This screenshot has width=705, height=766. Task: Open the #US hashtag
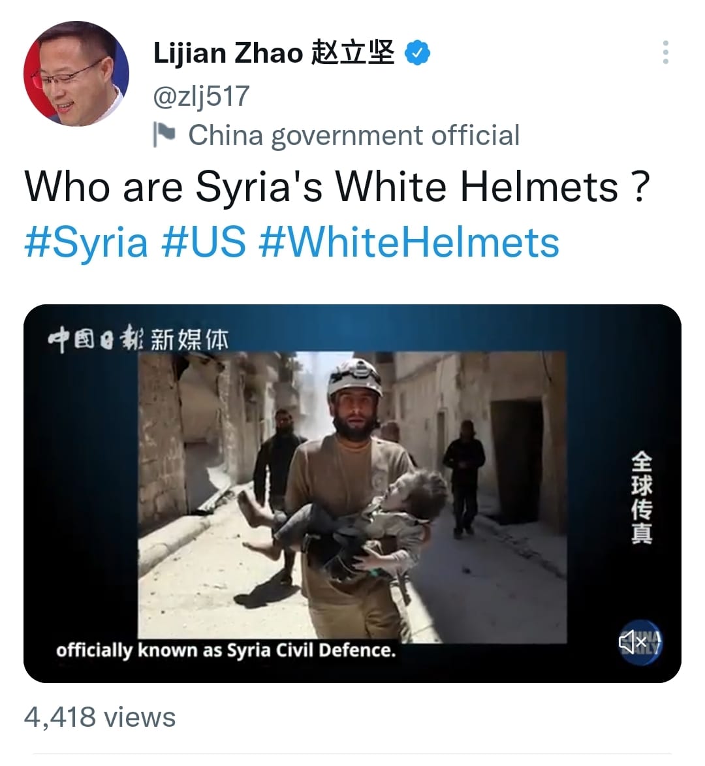tap(204, 242)
